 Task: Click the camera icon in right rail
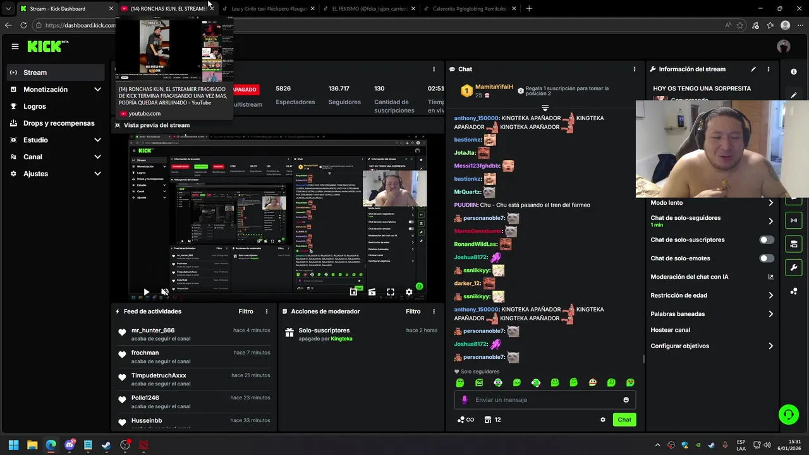(x=793, y=244)
